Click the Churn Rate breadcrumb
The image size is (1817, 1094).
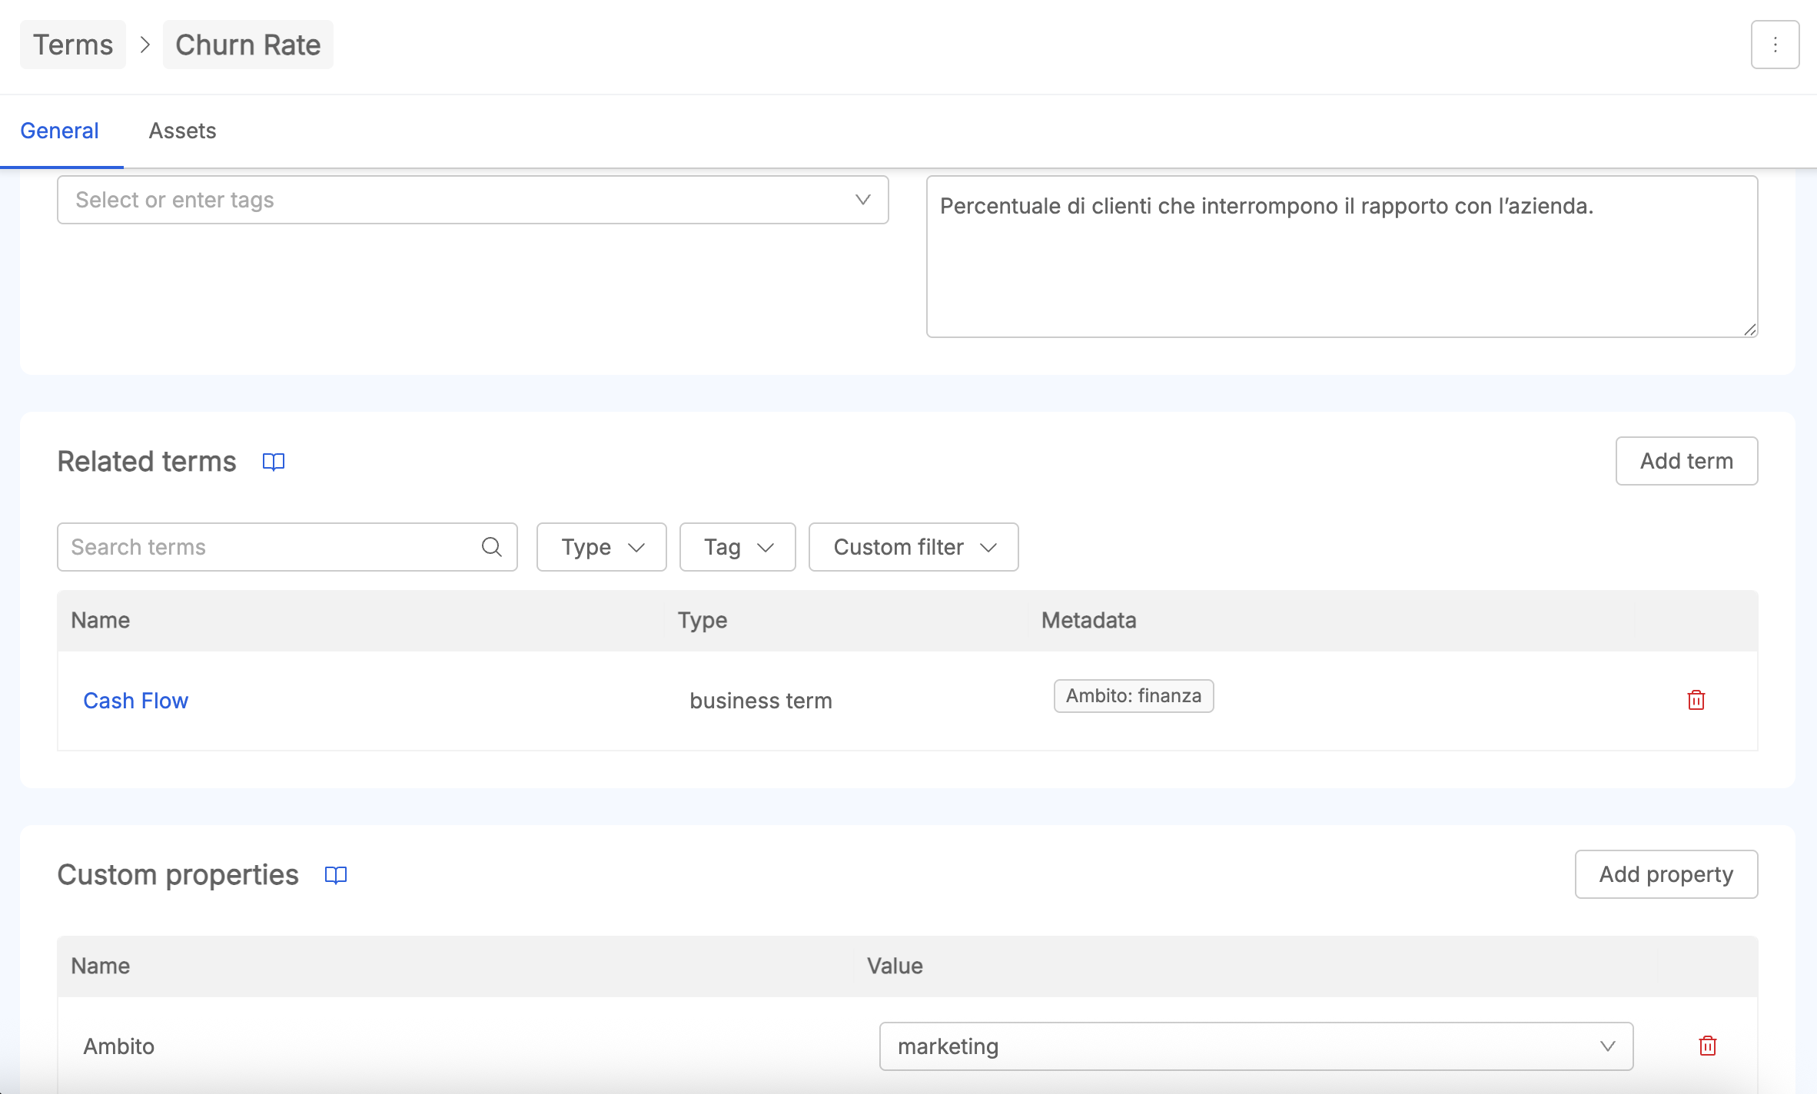247,45
